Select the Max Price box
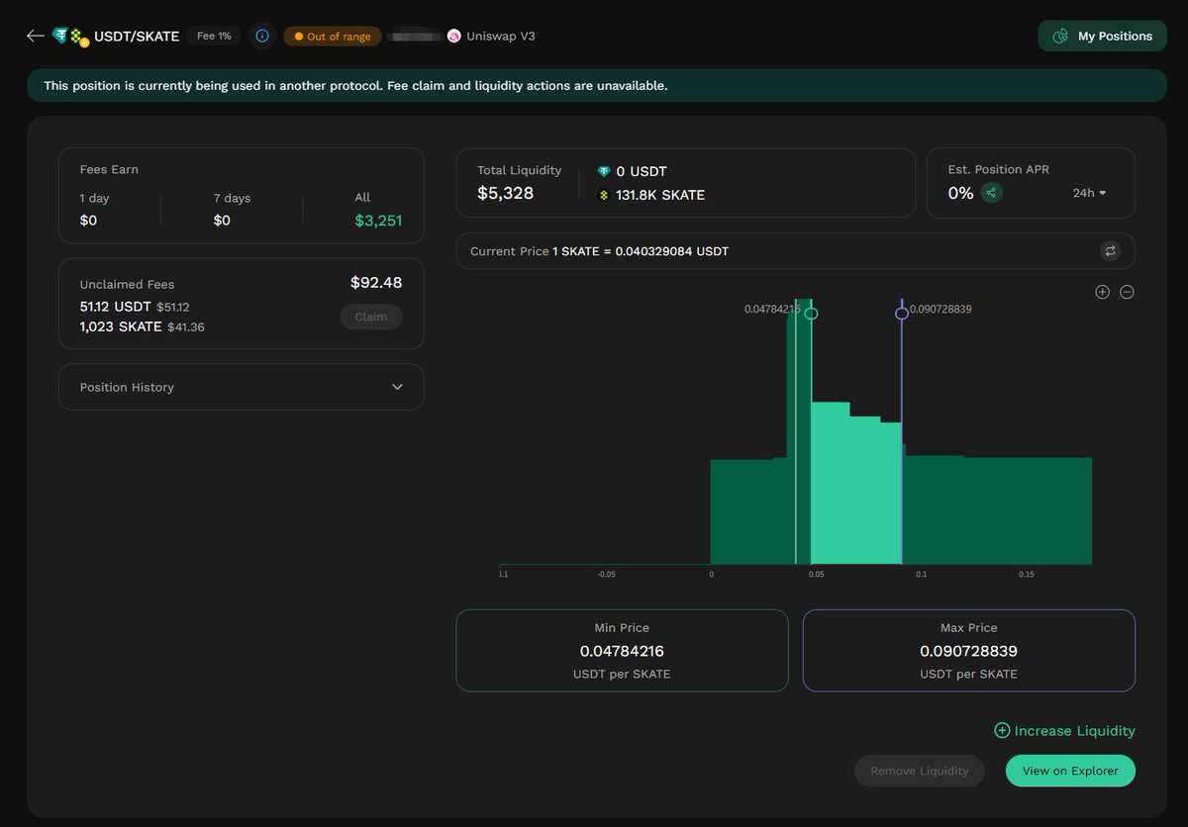Image resolution: width=1188 pixels, height=827 pixels. (968, 650)
